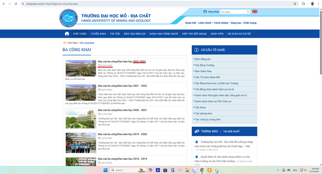Click the breadcrumb home icon
The image size is (322, 174).
[64, 43]
